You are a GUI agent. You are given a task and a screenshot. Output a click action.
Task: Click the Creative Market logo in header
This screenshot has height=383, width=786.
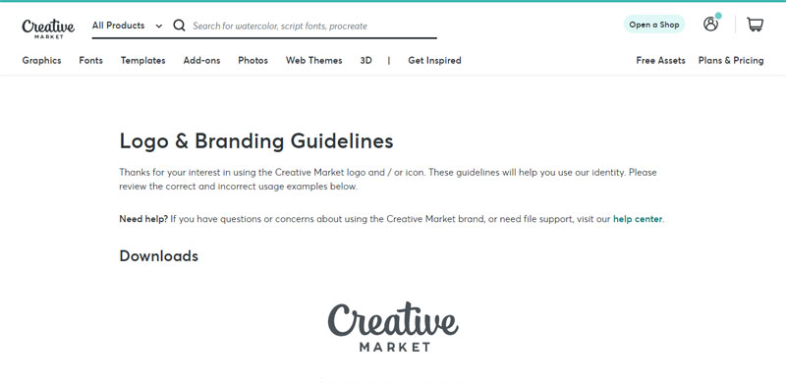48,28
